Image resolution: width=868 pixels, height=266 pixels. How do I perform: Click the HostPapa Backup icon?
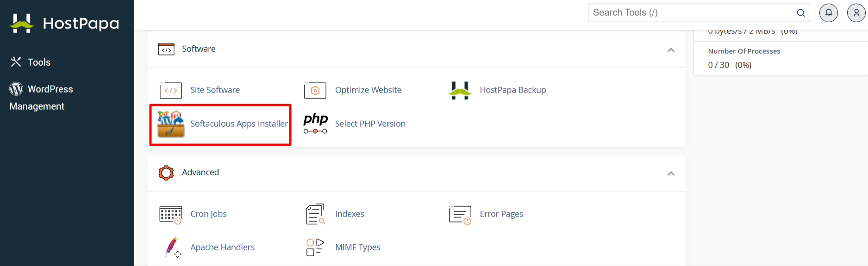point(460,90)
